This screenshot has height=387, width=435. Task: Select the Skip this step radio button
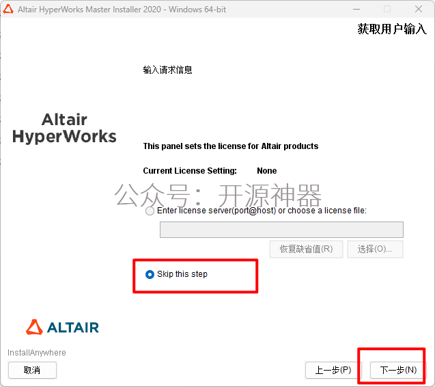(x=150, y=274)
